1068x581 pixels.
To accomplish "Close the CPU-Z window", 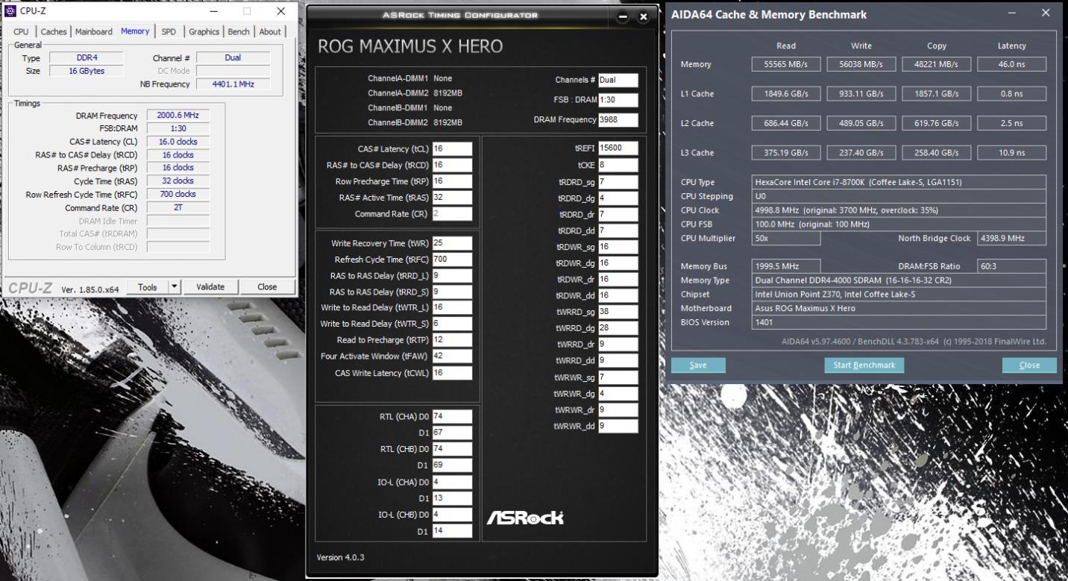I will pyautogui.click(x=280, y=11).
